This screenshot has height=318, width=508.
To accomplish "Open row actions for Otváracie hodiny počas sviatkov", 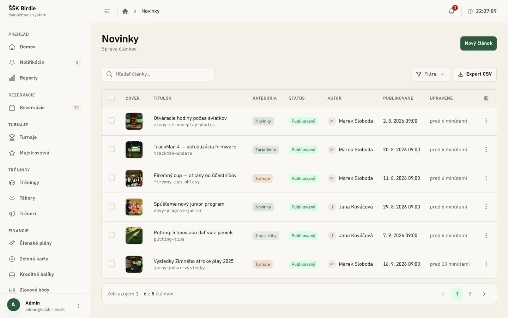I will tap(486, 121).
